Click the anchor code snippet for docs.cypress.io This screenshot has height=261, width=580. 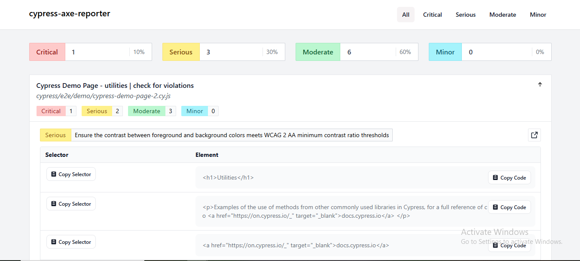(x=296, y=246)
